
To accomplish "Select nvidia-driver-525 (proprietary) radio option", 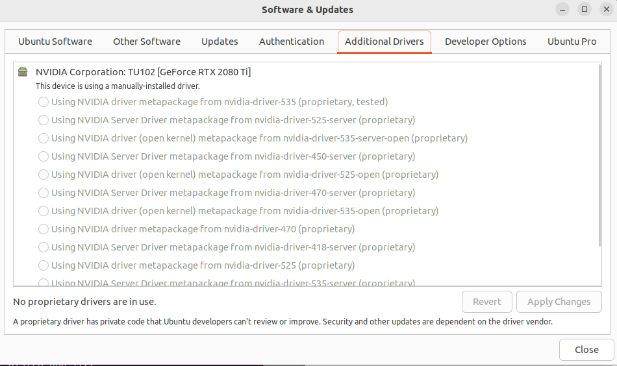I will 44,265.
